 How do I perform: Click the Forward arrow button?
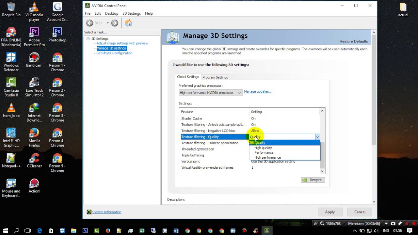[x=115, y=23]
